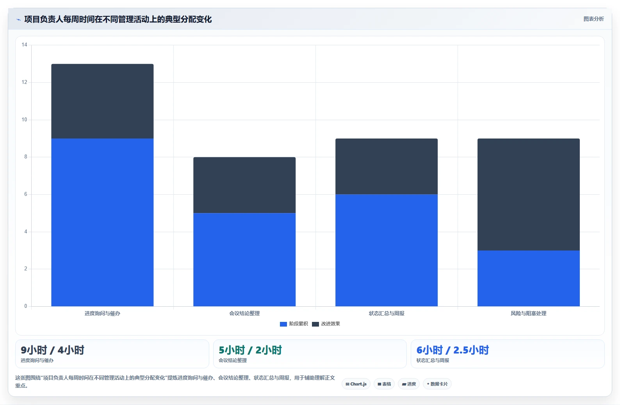Click the 阶段累积 legend label
This screenshot has width=620, height=405.
[298, 324]
